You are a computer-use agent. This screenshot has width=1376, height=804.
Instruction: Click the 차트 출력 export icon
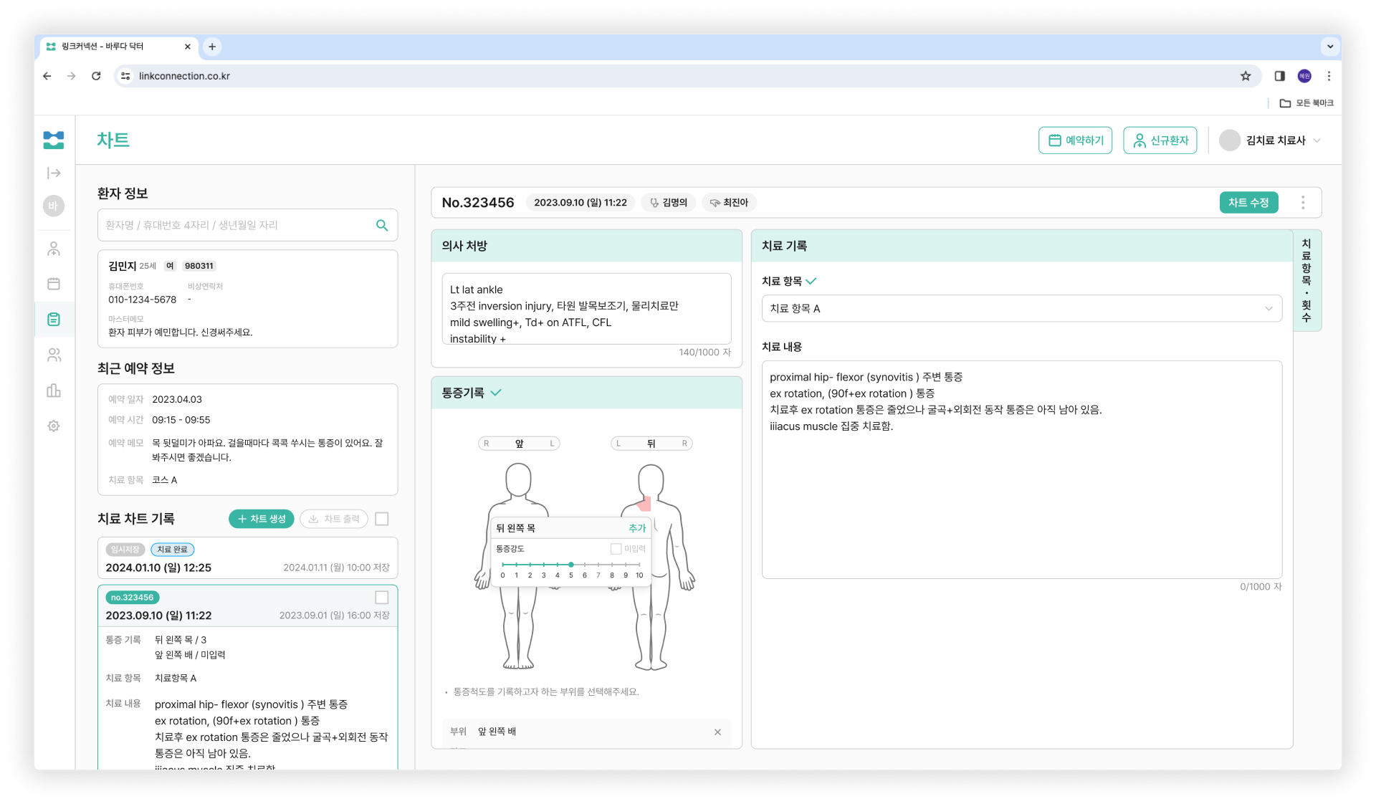314,519
